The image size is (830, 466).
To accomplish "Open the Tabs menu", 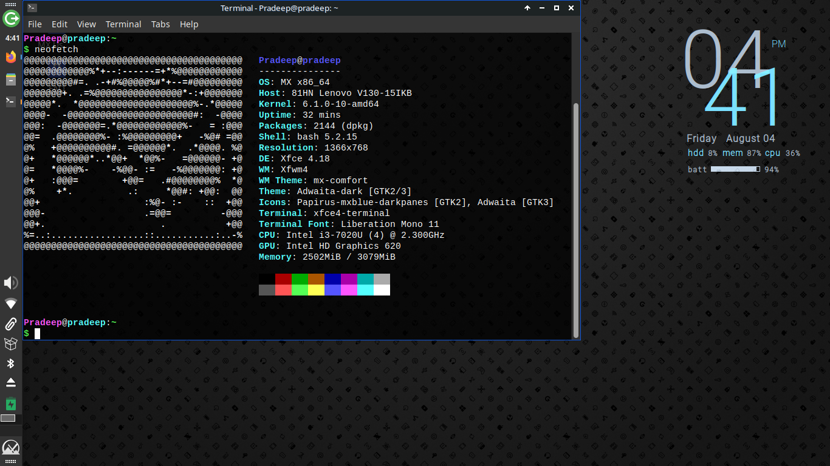I will click(160, 24).
